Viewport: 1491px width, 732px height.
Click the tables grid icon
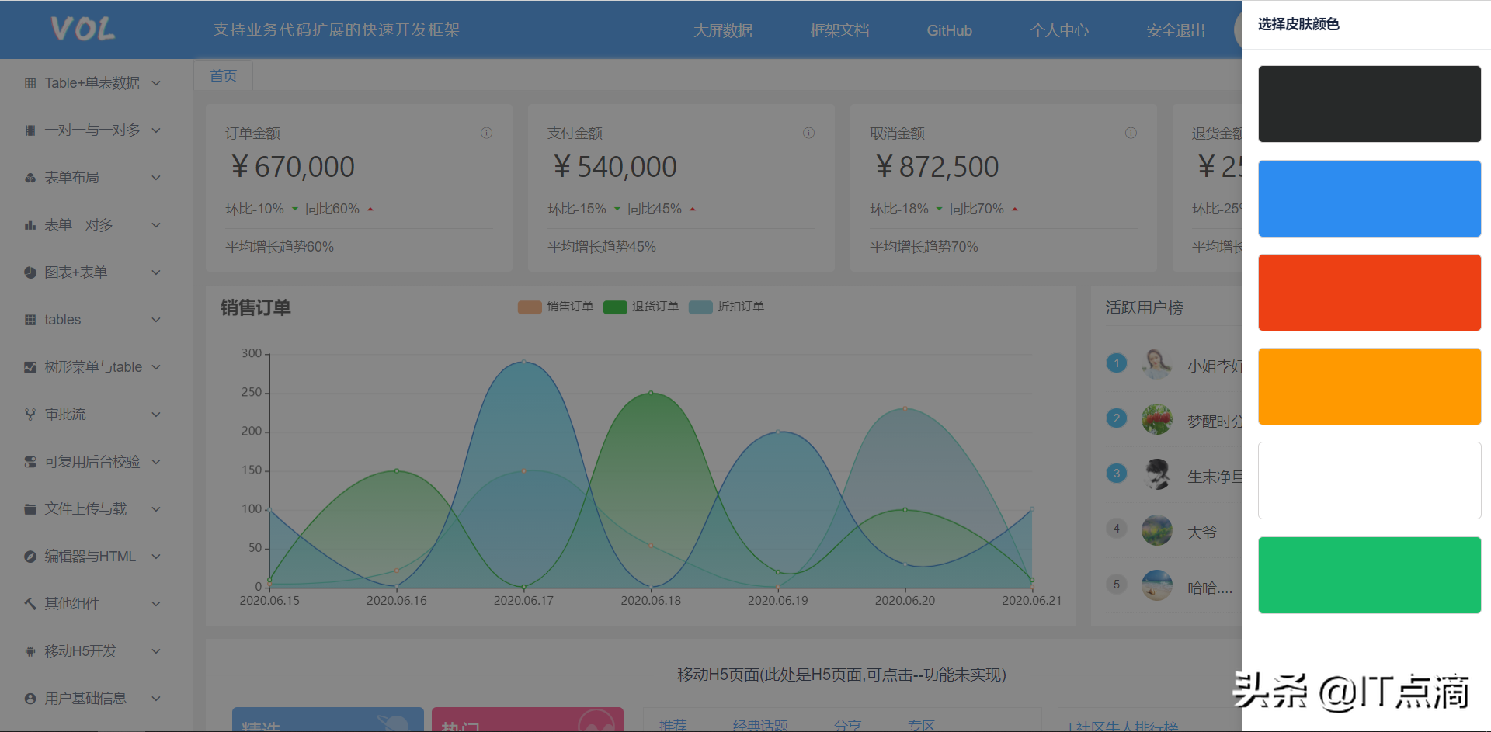[x=30, y=320]
